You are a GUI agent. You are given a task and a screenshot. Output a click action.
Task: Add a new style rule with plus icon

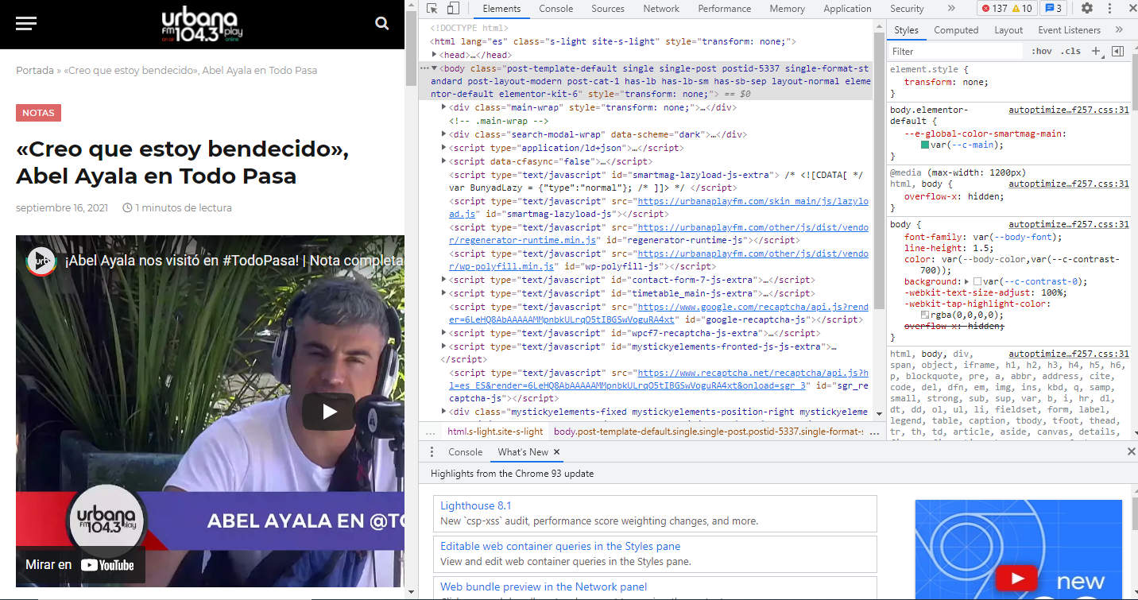(1096, 51)
